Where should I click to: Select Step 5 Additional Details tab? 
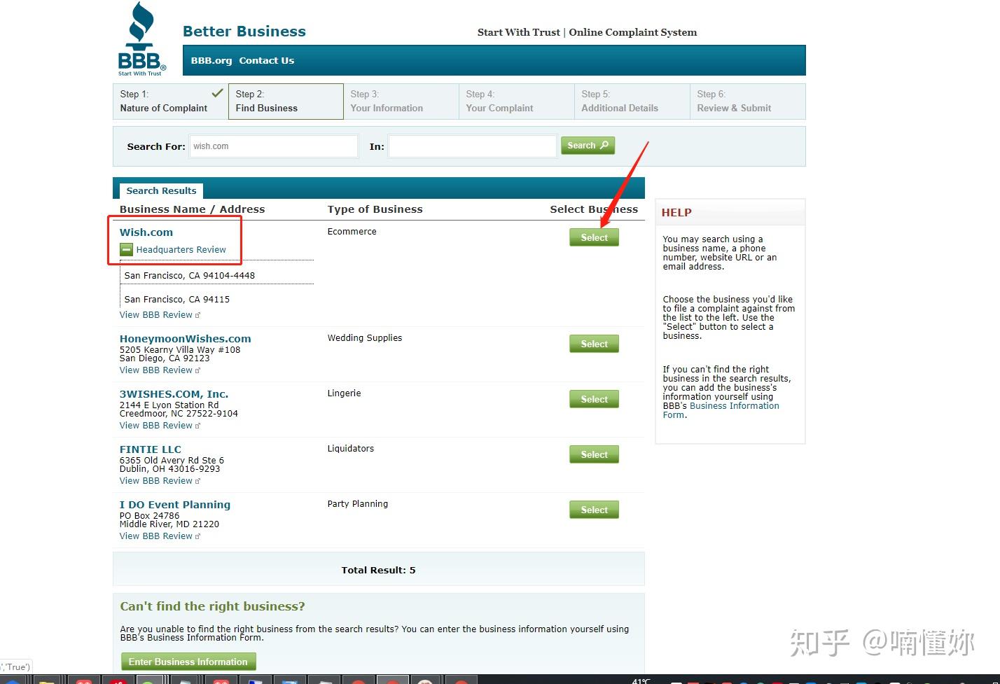(632, 102)
